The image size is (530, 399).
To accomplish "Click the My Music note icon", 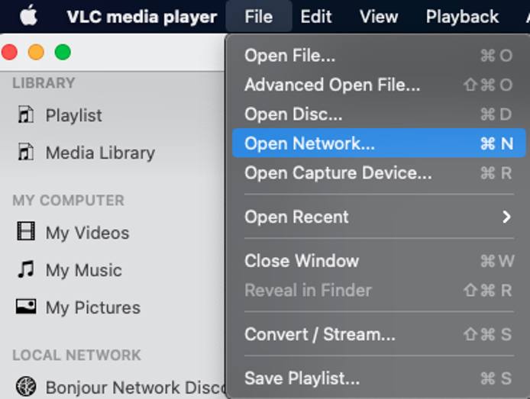I will click(x=26, y=269).
